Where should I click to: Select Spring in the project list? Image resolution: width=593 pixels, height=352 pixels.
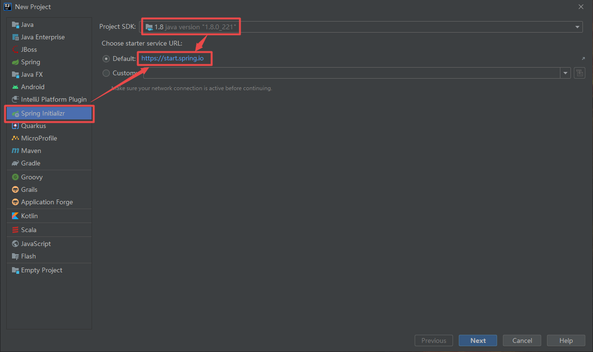tap(49, 62)
